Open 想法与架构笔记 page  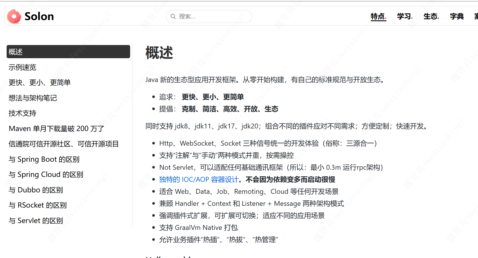32,98
